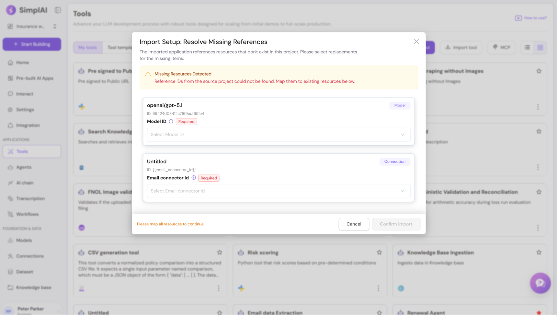Click the Model tag on openai/gpt-5.1
This screenshot has width=557, height=315.
tap(400, 105)
